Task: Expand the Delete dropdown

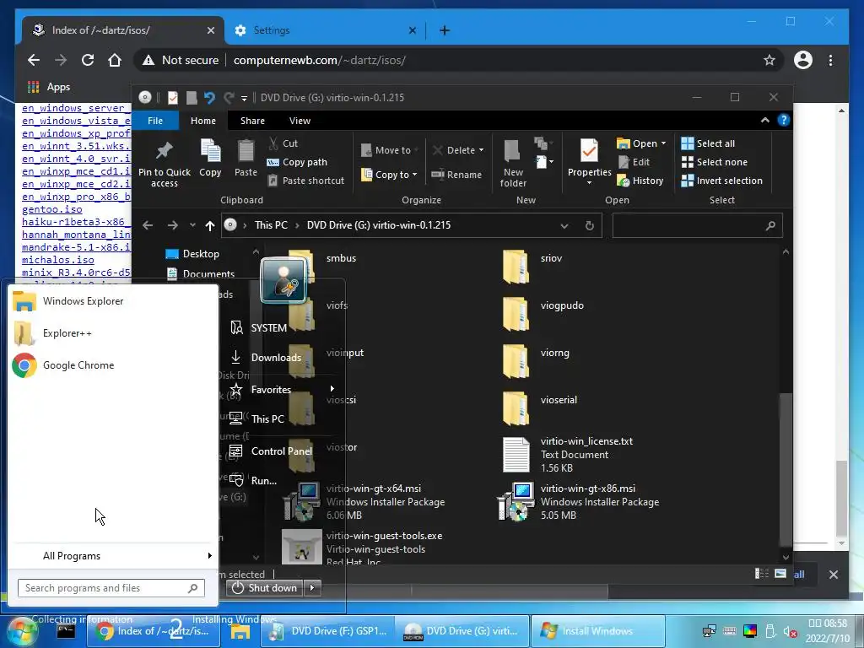Action: click(x=481, y=150)
